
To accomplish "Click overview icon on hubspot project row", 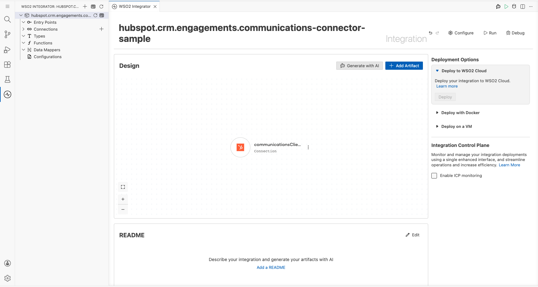I will [102, 15].
